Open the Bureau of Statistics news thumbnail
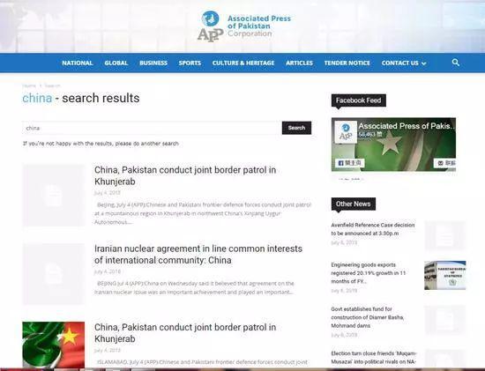485x371 pixels. point(444,275)
